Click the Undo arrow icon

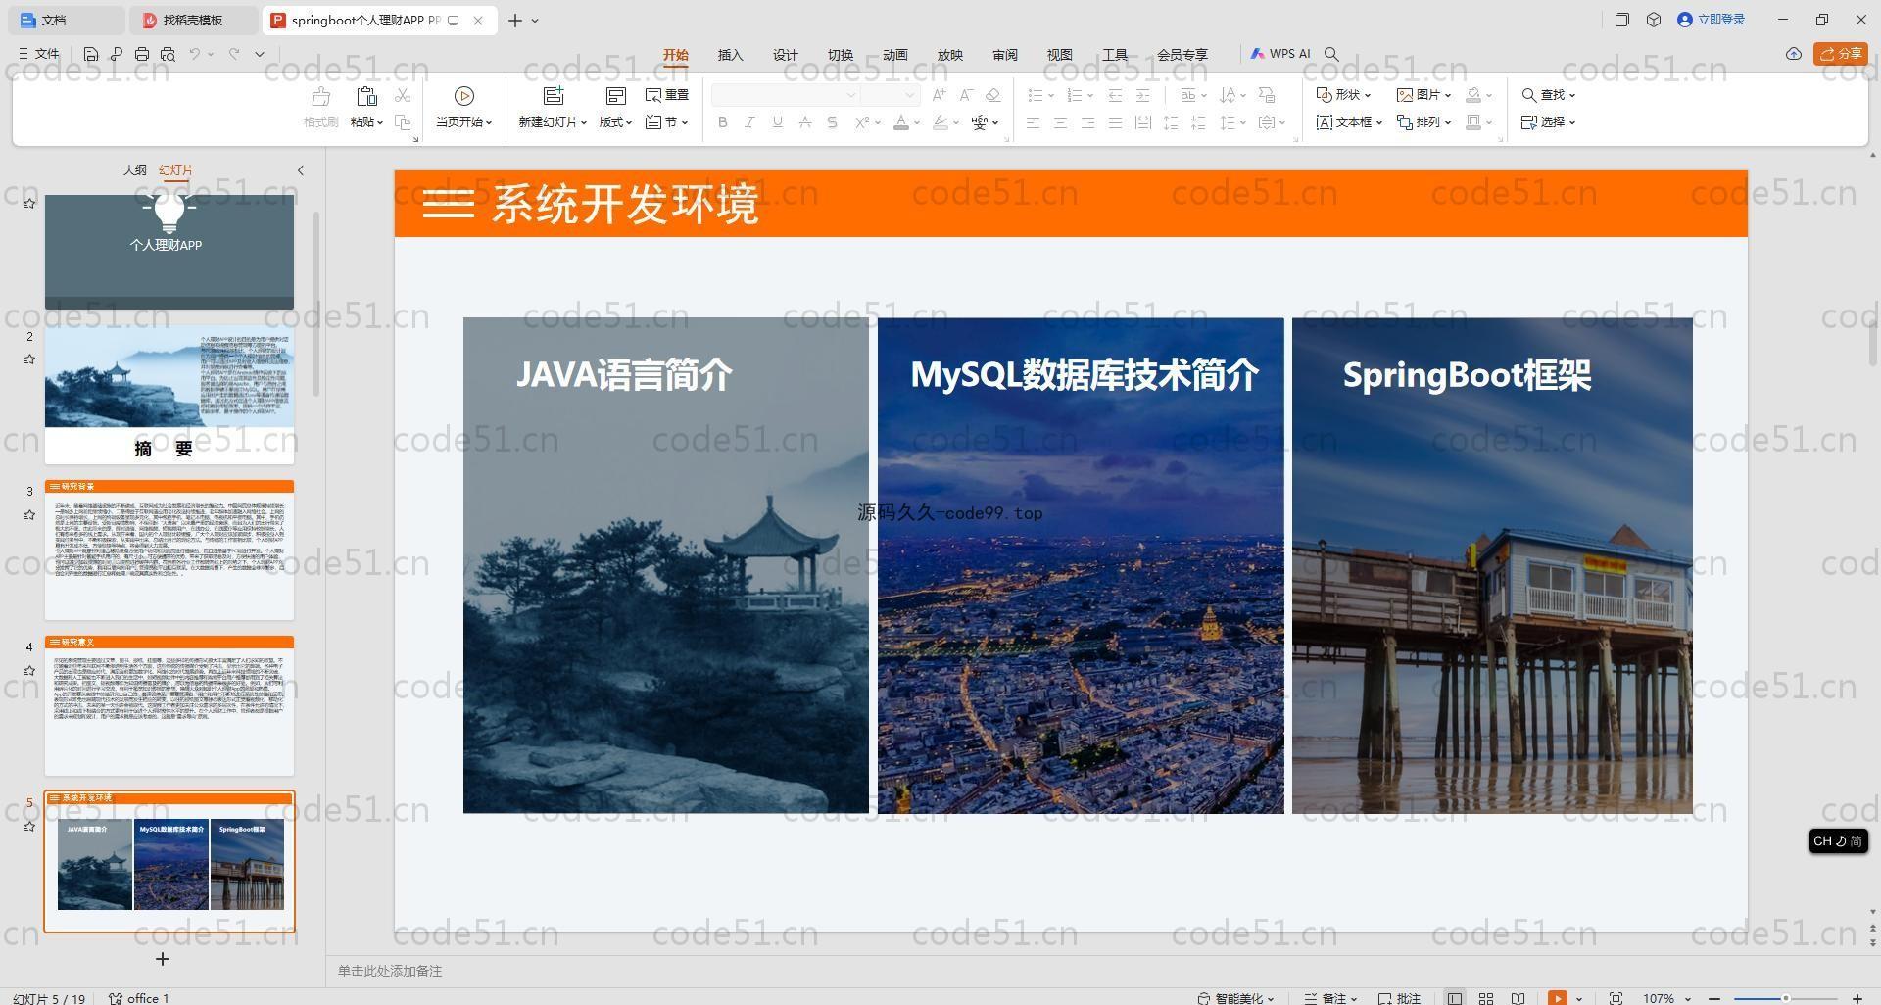pos(195,54)
